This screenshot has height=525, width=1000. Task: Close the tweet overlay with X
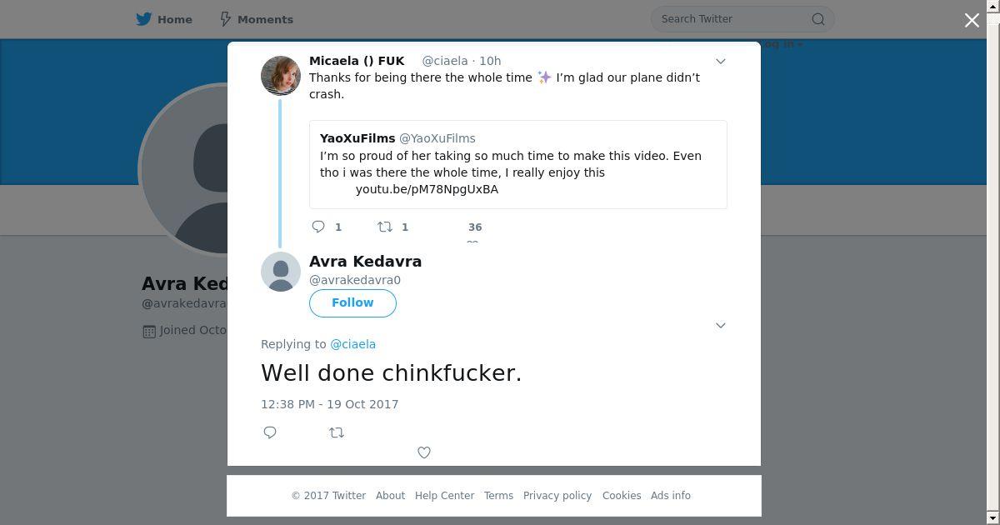[972, 20]
